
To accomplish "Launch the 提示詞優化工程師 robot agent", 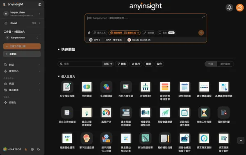I will (x=106, y=138).
